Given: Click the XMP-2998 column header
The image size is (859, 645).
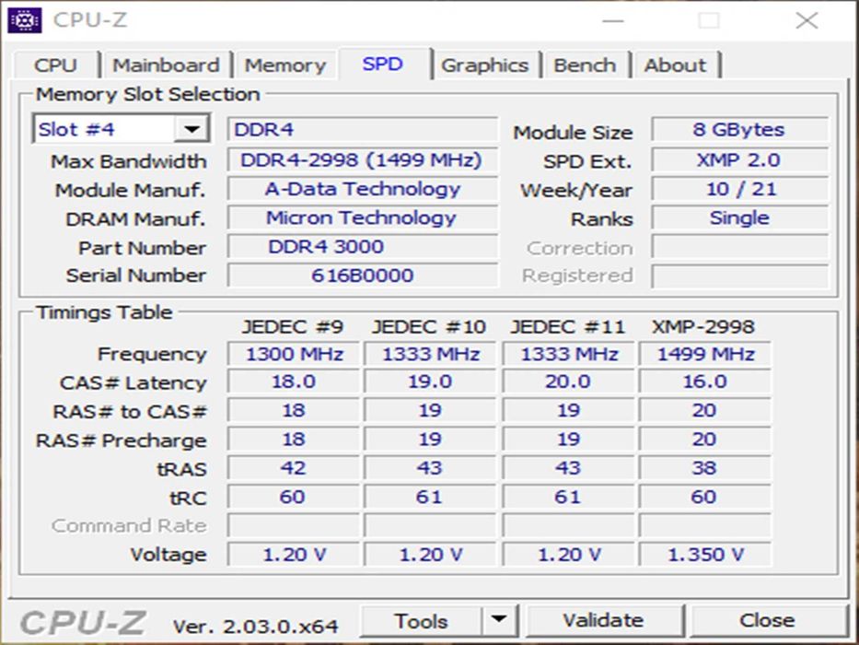Looking at the screenshot, I should tap(703, 327).
